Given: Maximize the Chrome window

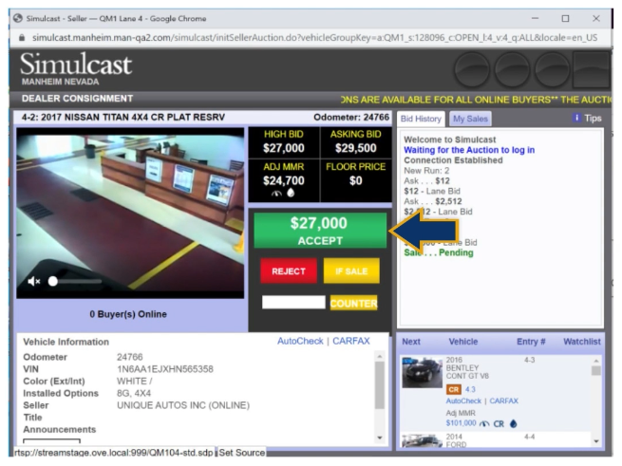Looking at the screenshot, I should click(x=565, y=18).
